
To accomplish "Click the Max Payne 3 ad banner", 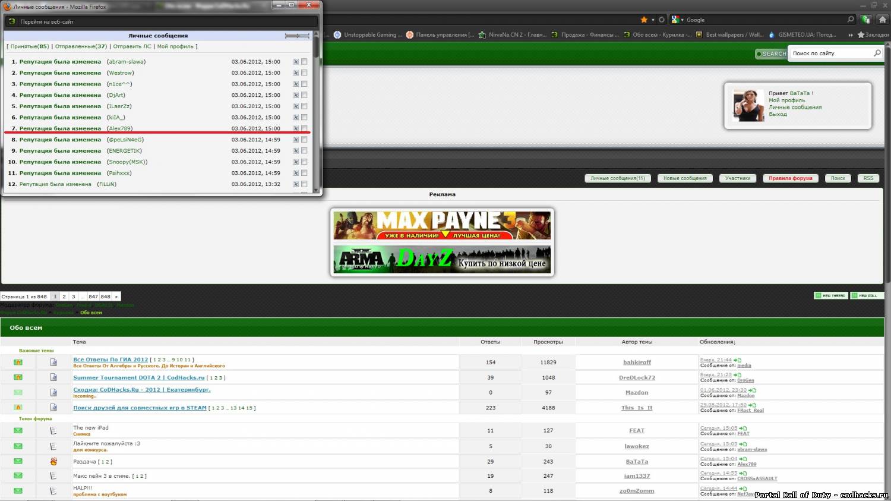I will click(442, 225).
